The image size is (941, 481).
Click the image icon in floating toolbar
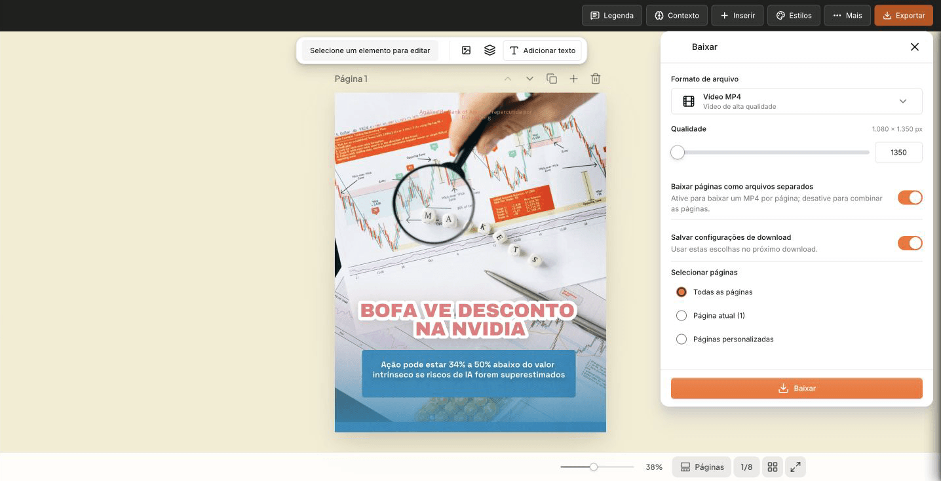tap(466, 50)
